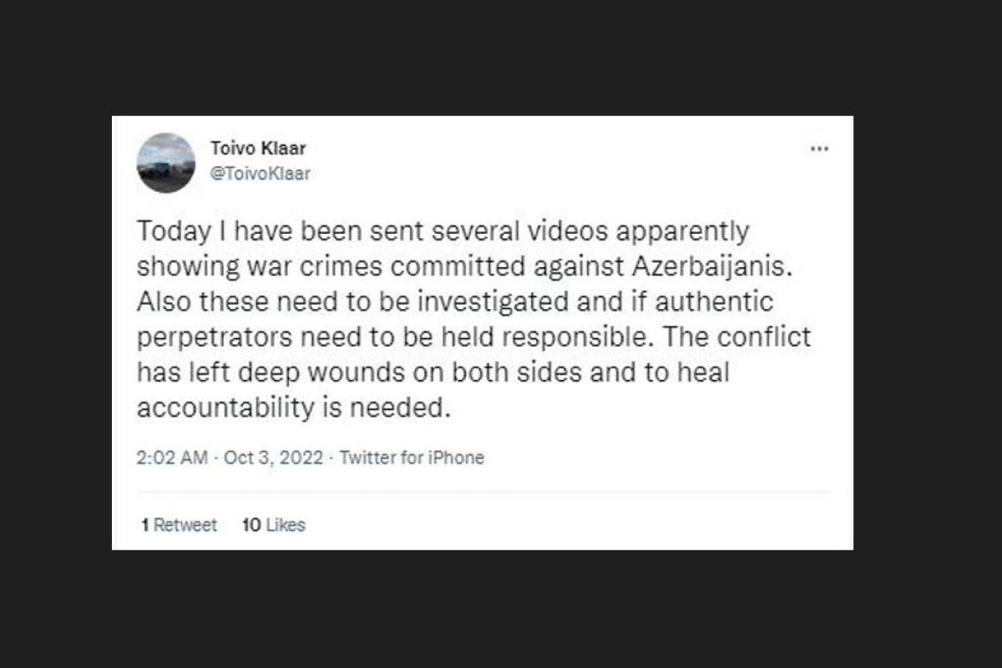View the 1 Retweet list
Image resolution: width=1002 pixels, height=668 pixels.
[179, 525]
